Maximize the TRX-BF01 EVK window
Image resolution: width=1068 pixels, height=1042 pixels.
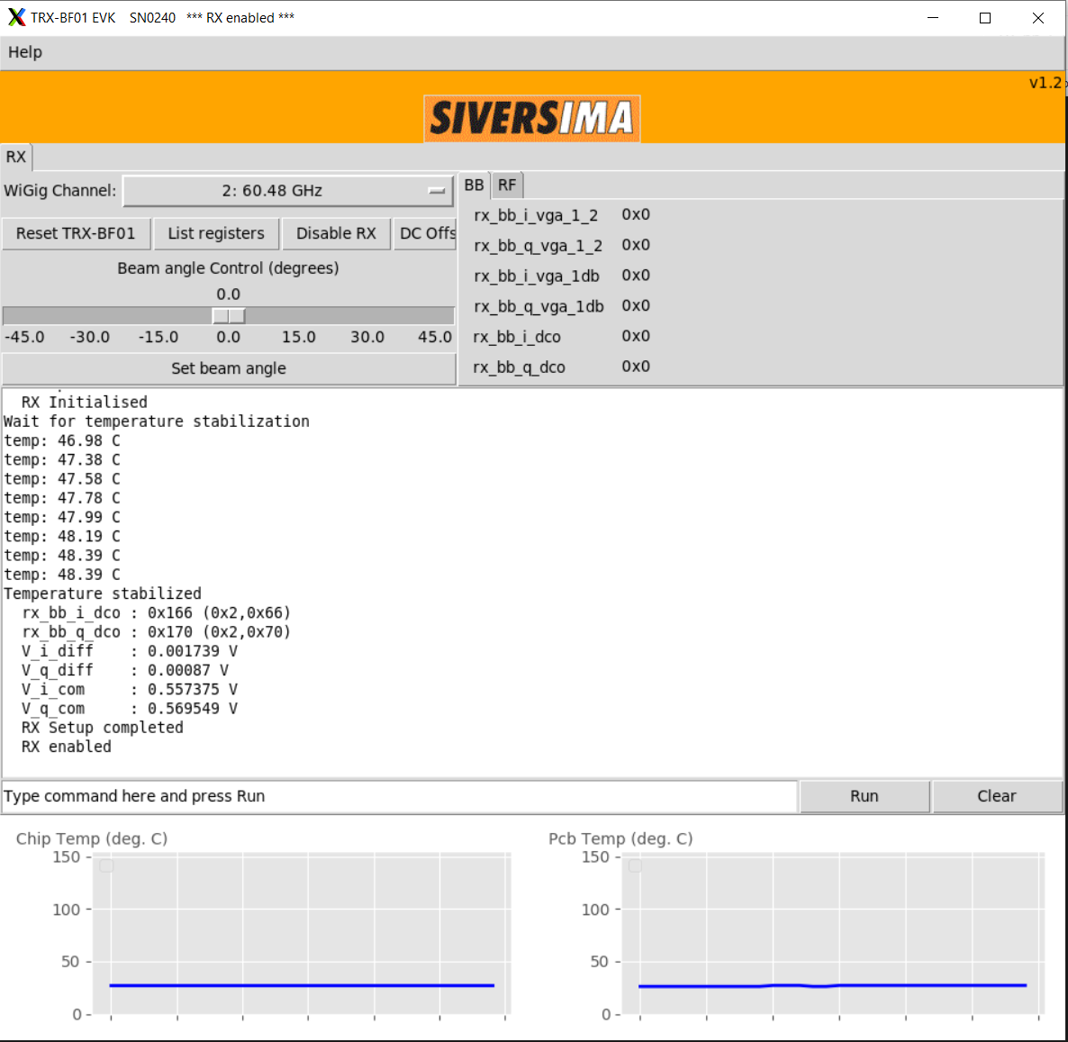click(x=985, y=18)
